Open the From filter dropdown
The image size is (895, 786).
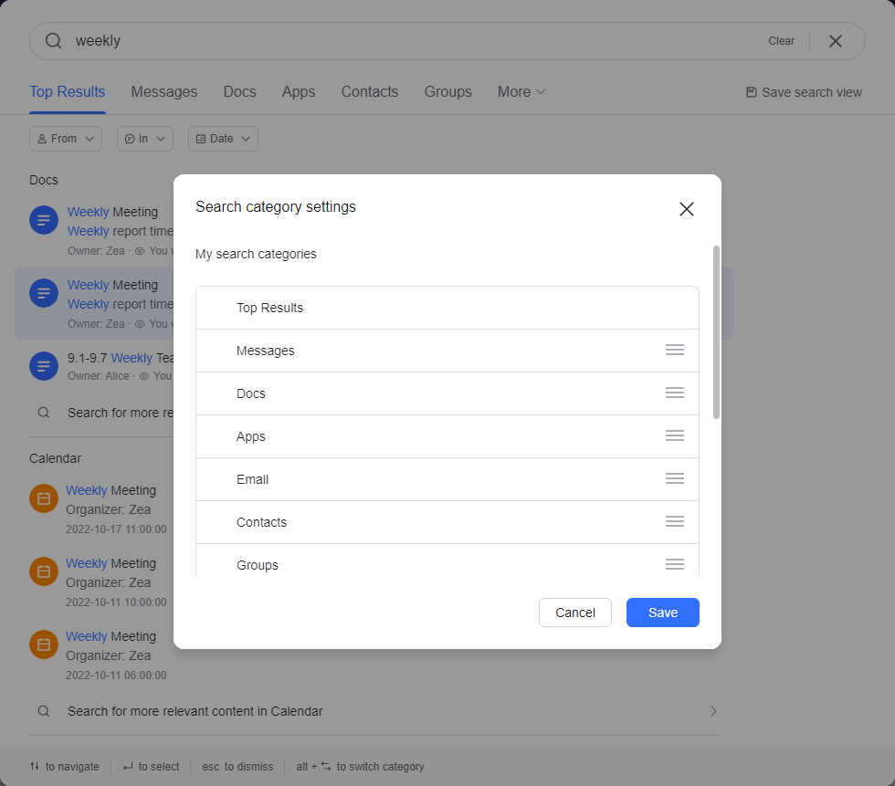(x=66, y=139)
